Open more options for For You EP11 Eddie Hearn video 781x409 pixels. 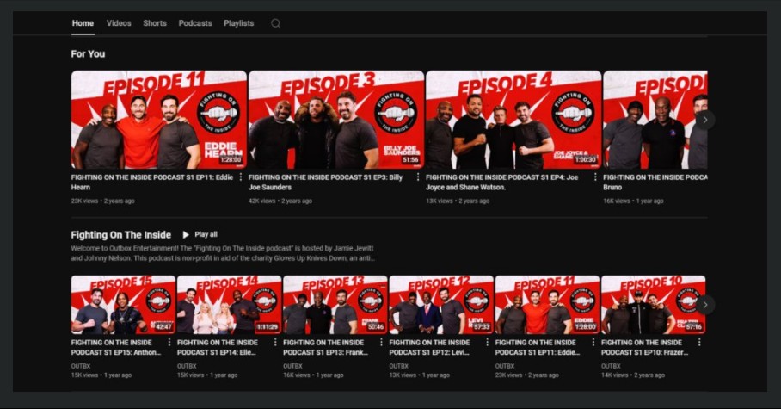(240, 177)
